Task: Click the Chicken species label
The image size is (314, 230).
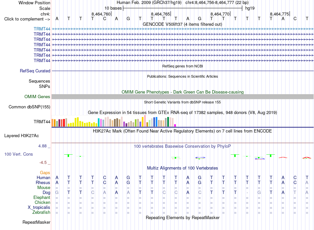Action: 42,203
